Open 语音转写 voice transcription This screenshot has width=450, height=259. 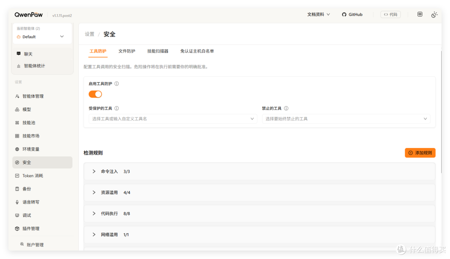[42, 202]
